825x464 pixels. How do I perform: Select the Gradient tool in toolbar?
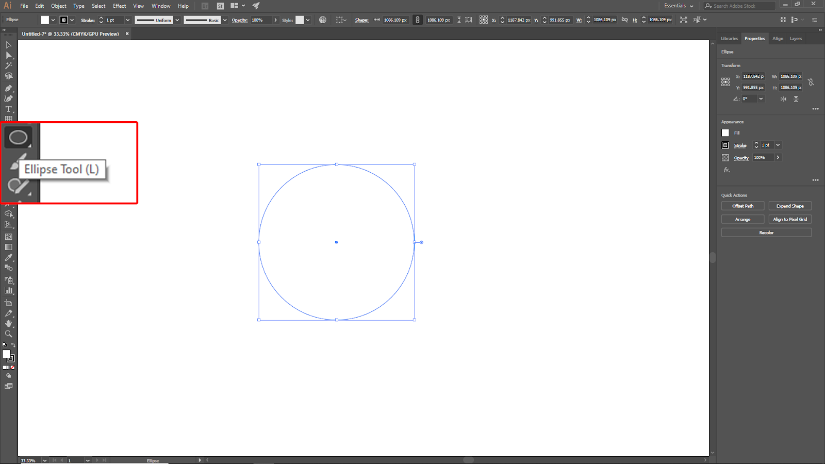[x=8, y=247]
